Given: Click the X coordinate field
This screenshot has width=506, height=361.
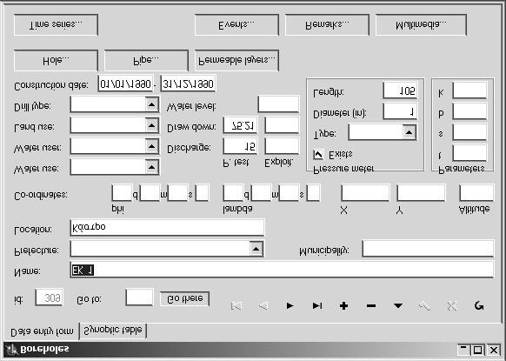Looking at the screenshot, I should click(365, 193).
